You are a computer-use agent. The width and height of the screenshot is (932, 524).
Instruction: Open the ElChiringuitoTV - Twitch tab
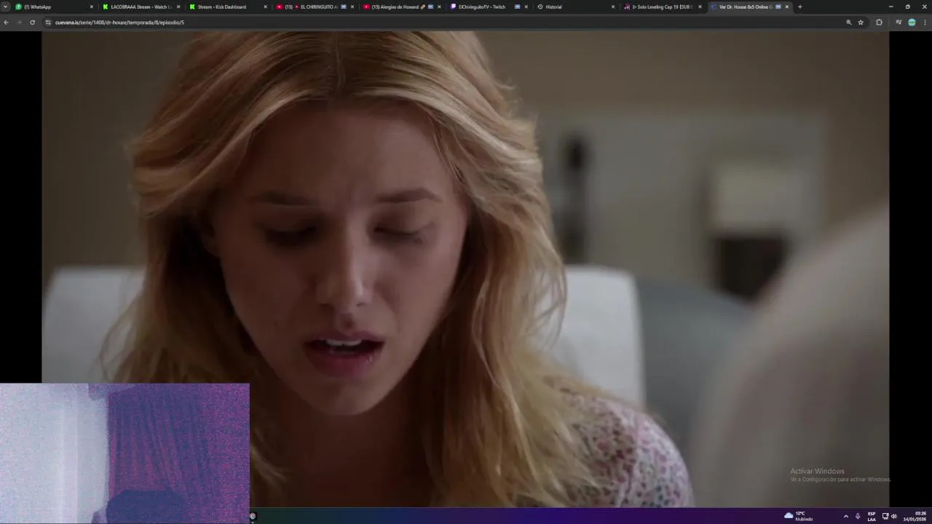click(x=487, y=7)
